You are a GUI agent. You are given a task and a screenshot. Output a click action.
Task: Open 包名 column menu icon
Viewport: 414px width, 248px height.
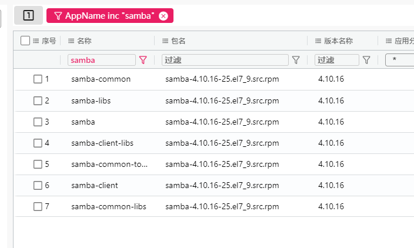click(x=165, y=41)
